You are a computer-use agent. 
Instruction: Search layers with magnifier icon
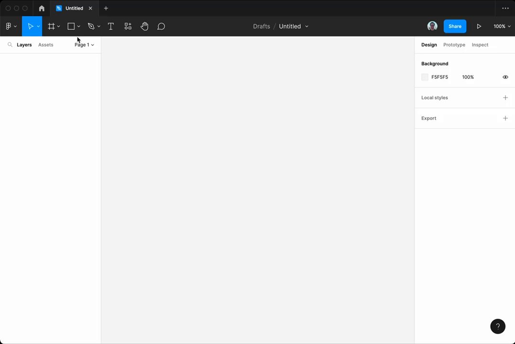click(10, 45)
